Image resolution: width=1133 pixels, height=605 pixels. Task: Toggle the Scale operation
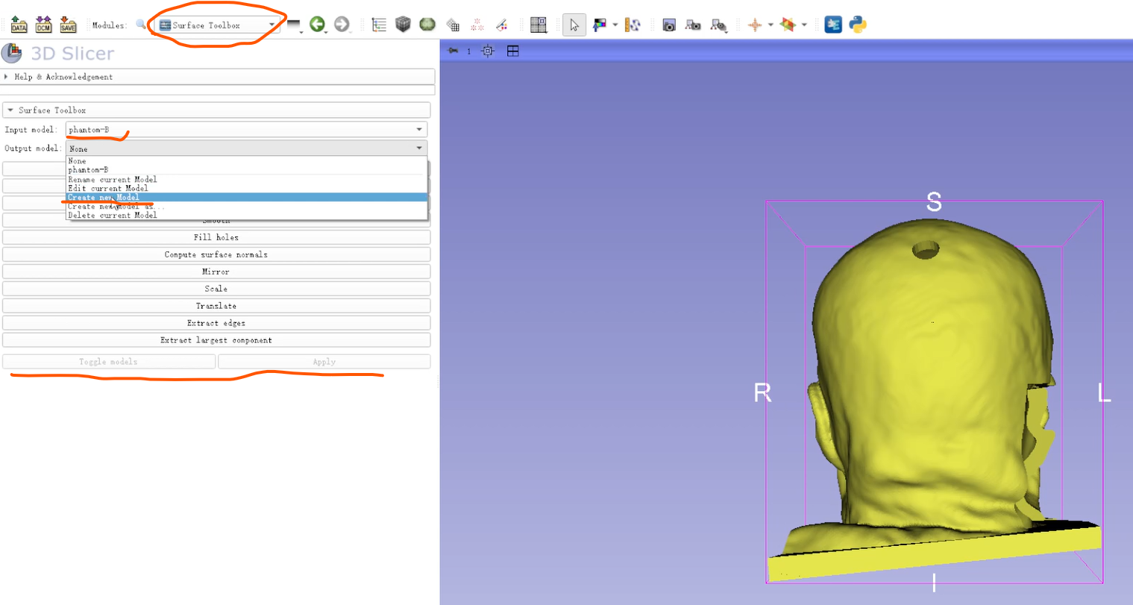click(x=216, y=289)
